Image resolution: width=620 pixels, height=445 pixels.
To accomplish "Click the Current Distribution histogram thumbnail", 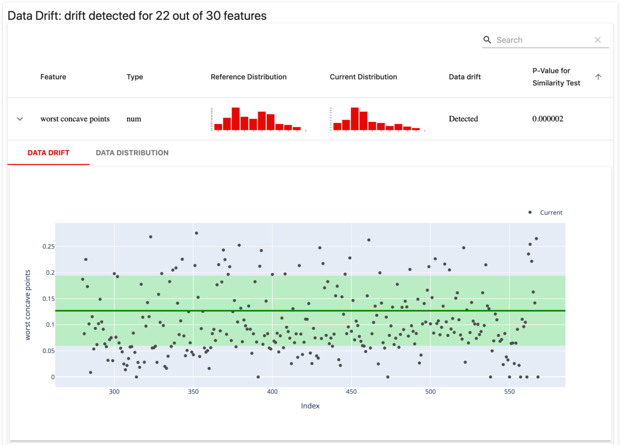I will point(376,119).
